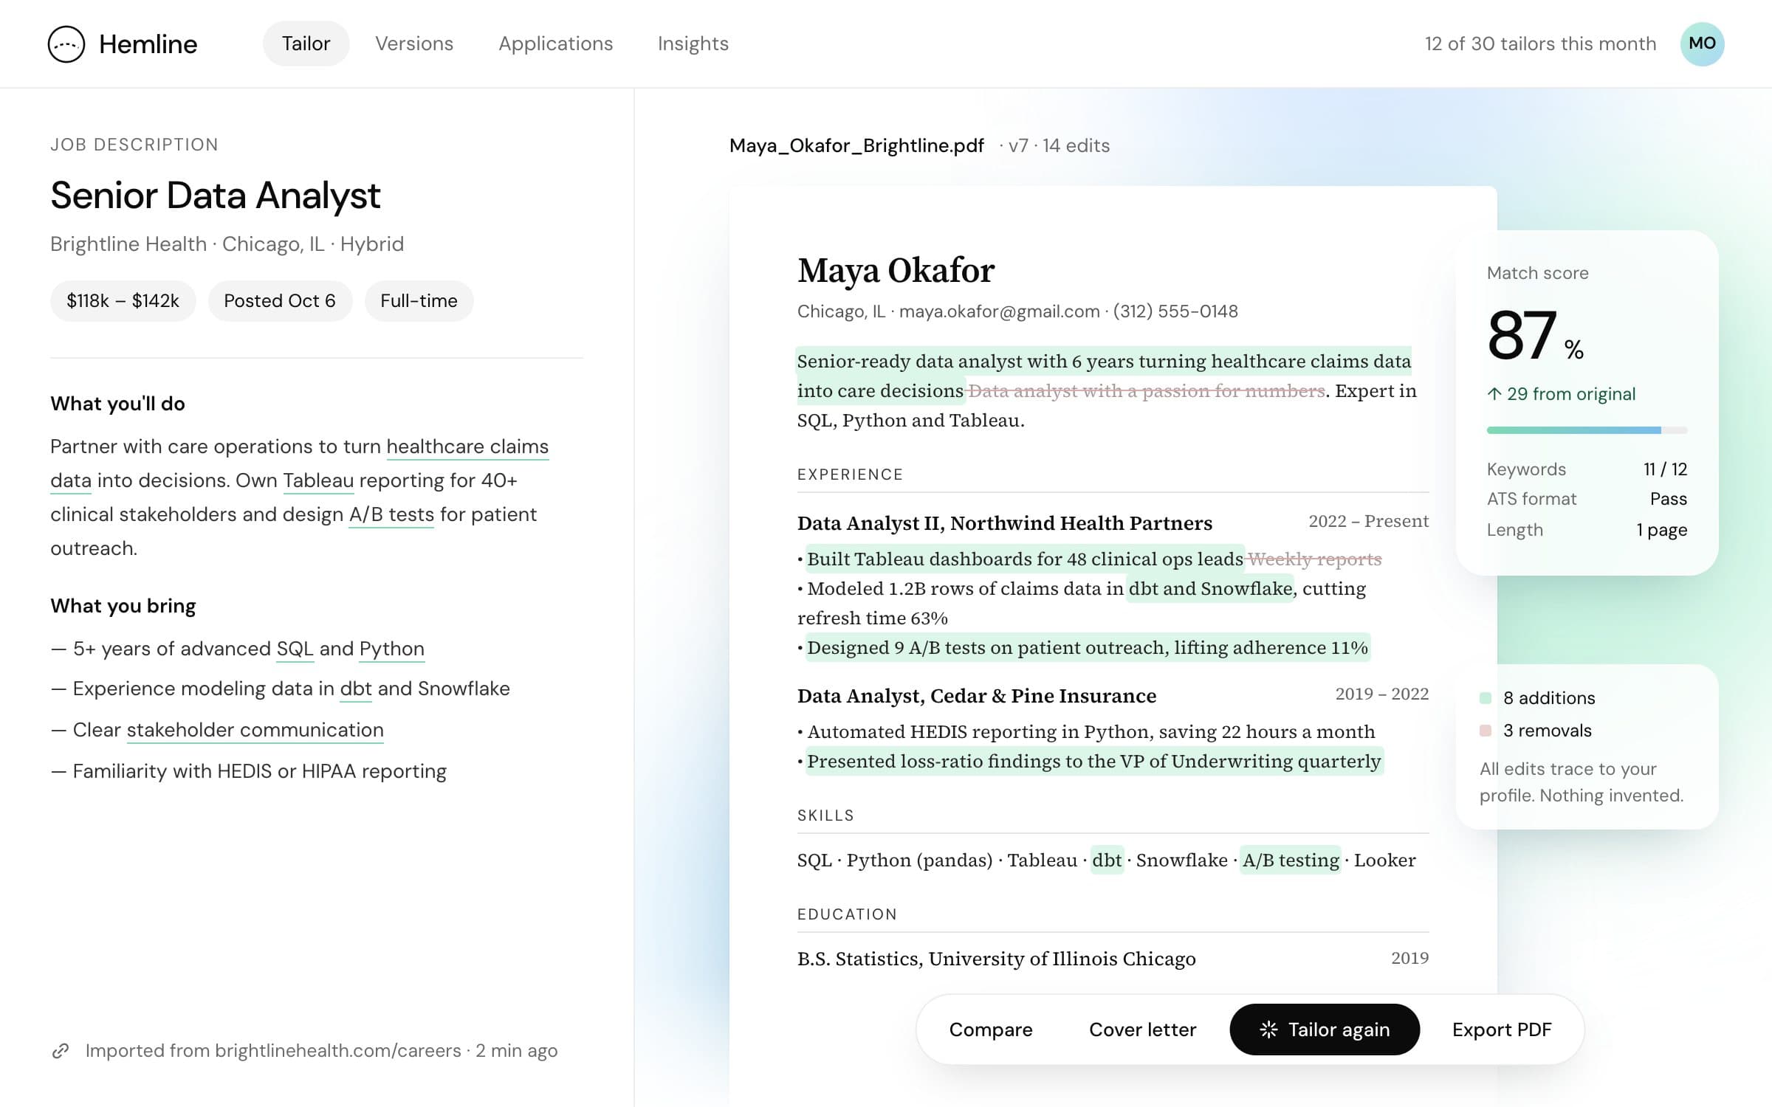Click the link icon beside Imported from
Viewport: 1772px width, 1107px height.
61,1050
